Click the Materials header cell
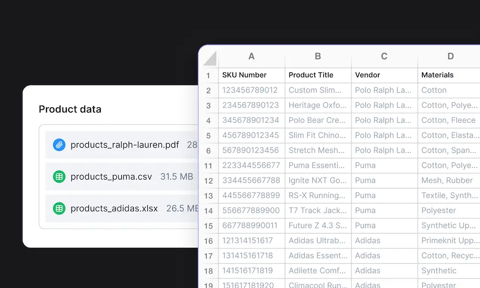Screen dimensions: 480x288 [449, 75]
